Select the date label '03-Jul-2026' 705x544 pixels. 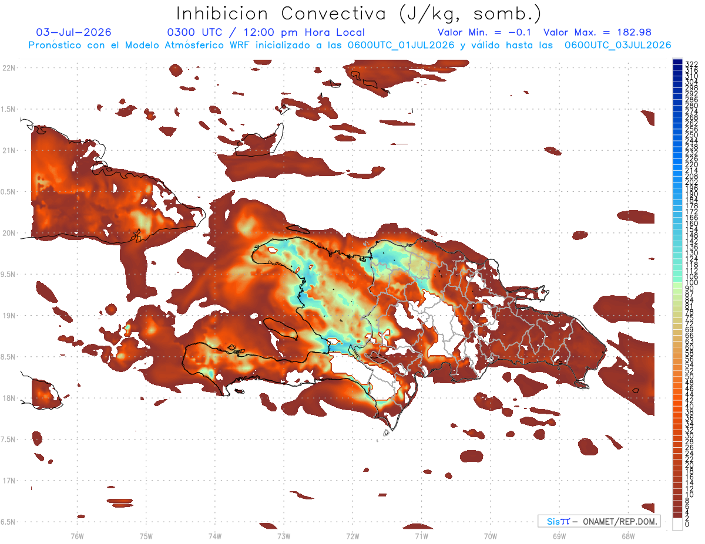point(73,33)
